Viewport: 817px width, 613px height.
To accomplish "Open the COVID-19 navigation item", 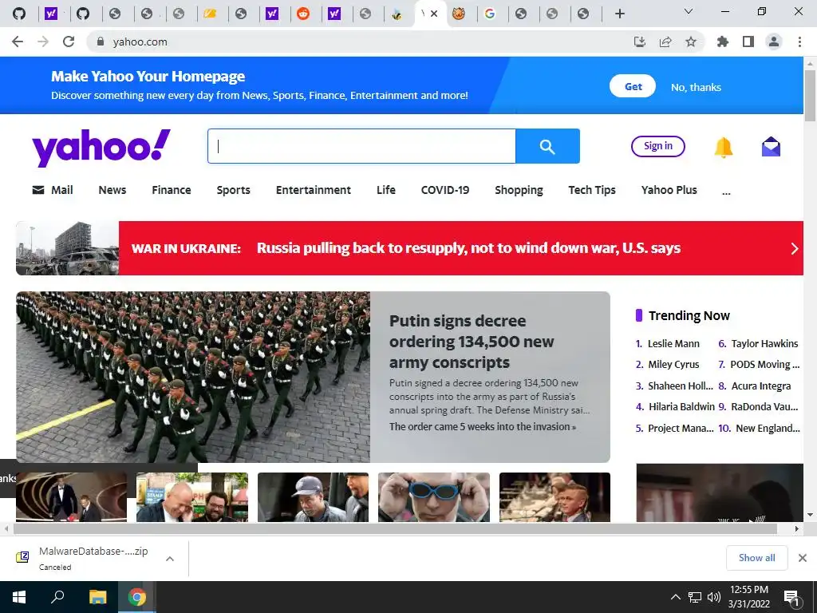I will [x=445, y=190].
